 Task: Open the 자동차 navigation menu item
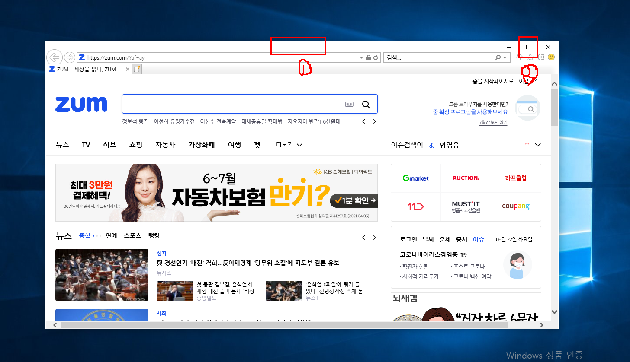tap(165, 145)
